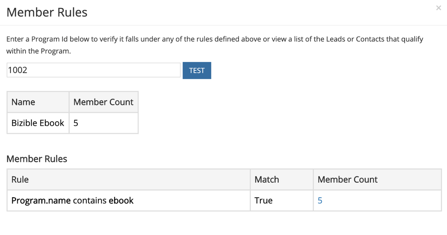The image size is (447, 235).
Task: Close the Member Rules dialog
Action: pos(438,8)
